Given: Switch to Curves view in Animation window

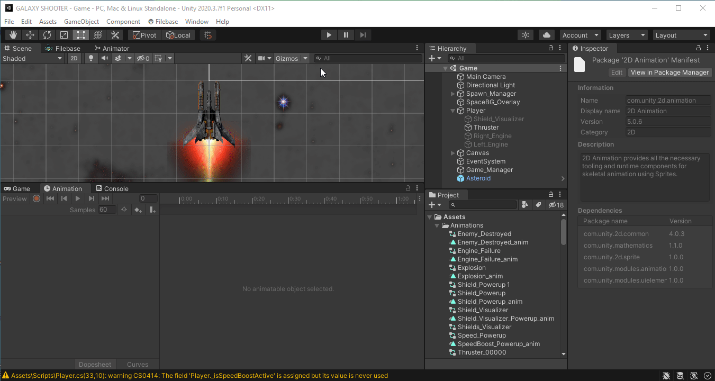Looking at the screenshot, I should click(x=138, y=364).
